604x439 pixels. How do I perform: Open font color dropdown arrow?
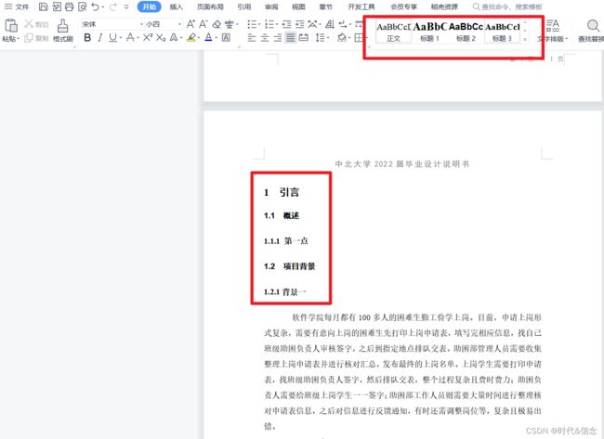coord(217,38)
